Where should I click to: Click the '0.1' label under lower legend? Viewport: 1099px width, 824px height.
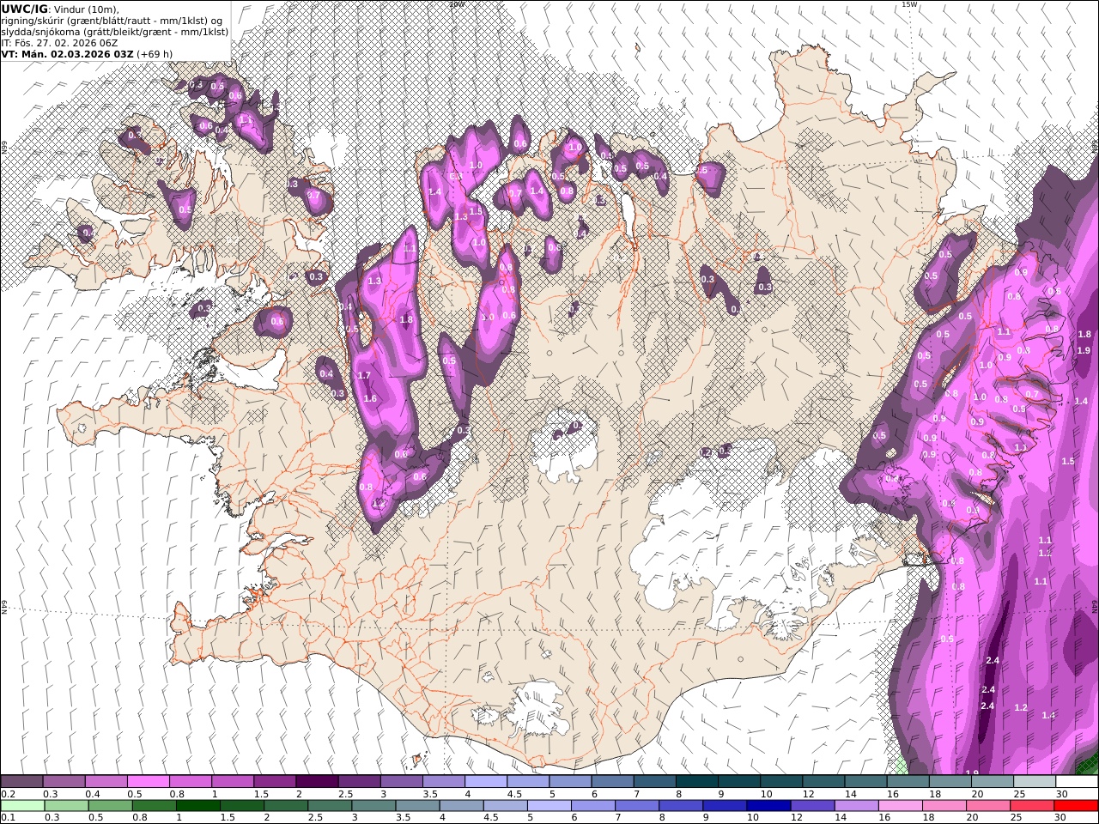click(8, 818)
